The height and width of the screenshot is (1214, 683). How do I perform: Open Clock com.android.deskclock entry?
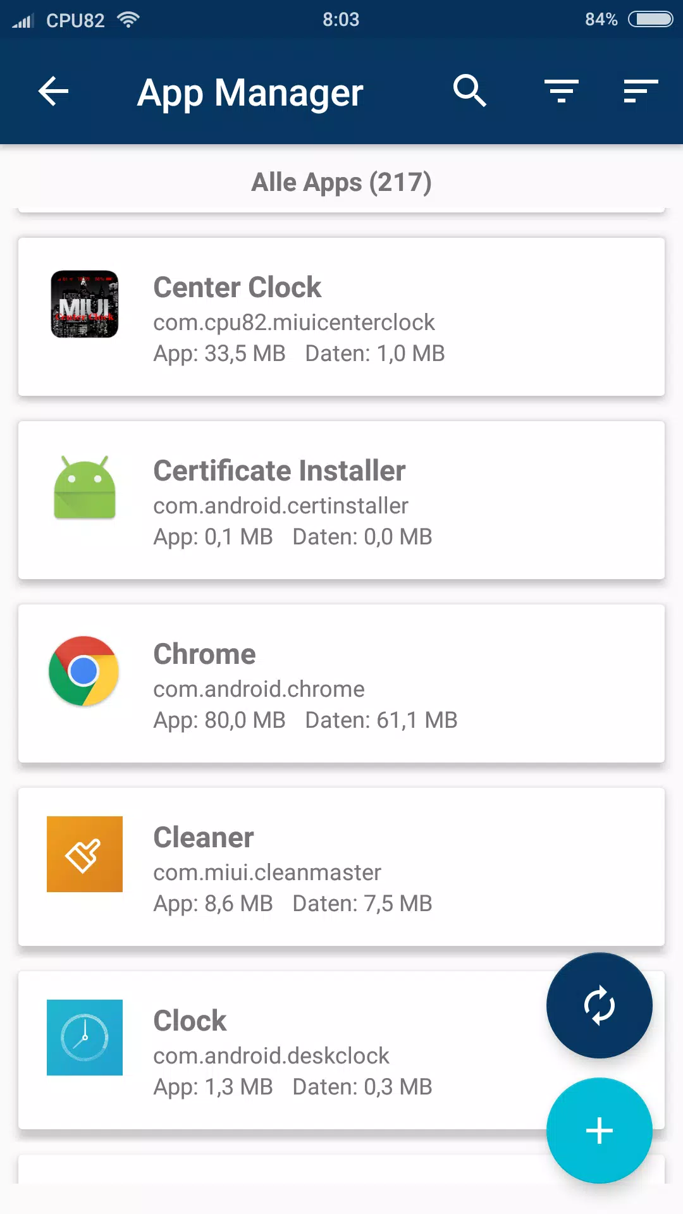click(341, 1050)
